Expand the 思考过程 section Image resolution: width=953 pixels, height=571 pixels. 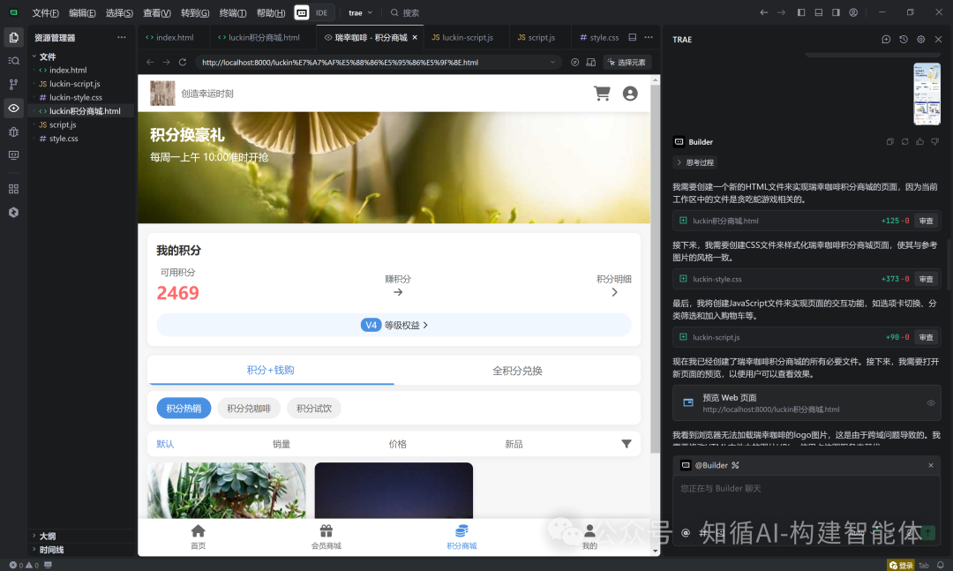click(x=695, y=162)
